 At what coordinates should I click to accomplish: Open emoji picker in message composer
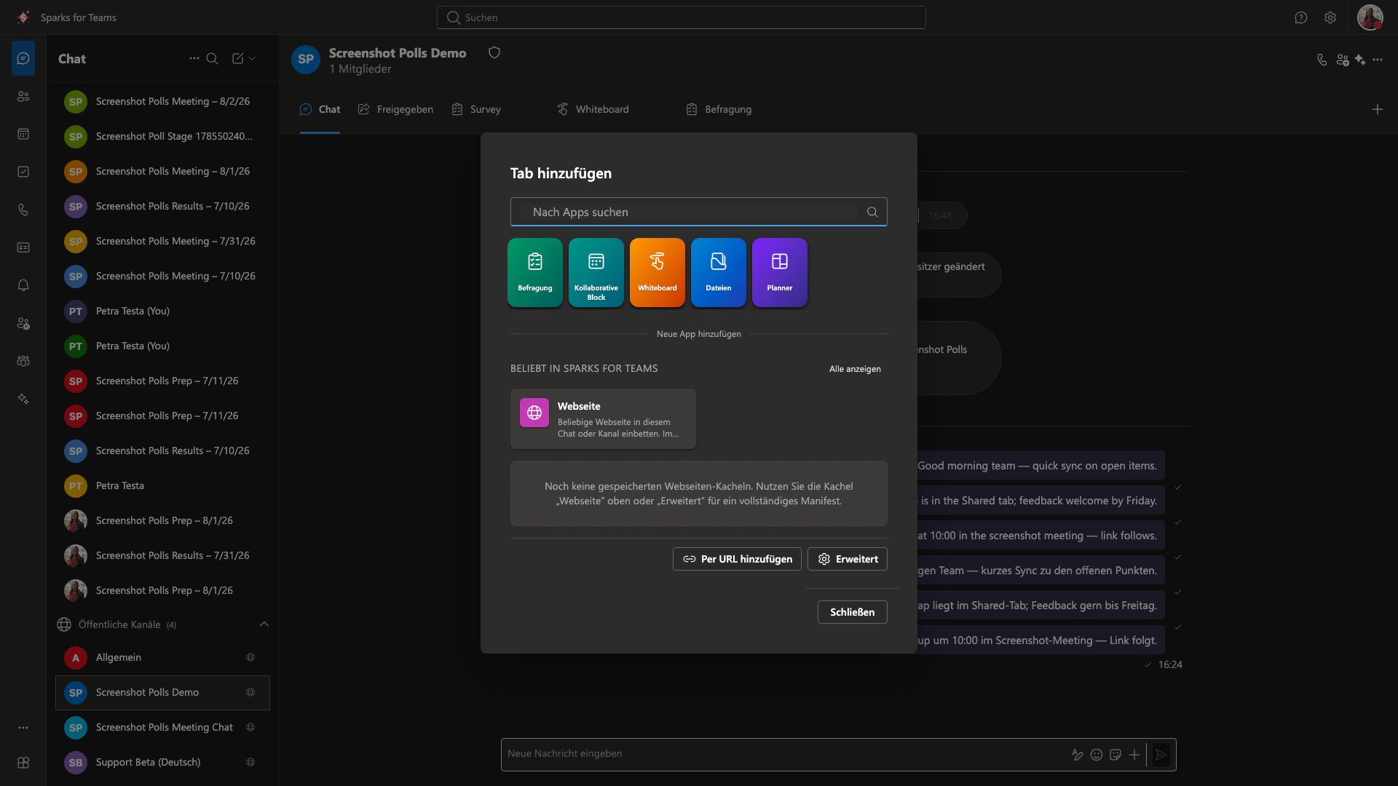(x=1097, y=755)
